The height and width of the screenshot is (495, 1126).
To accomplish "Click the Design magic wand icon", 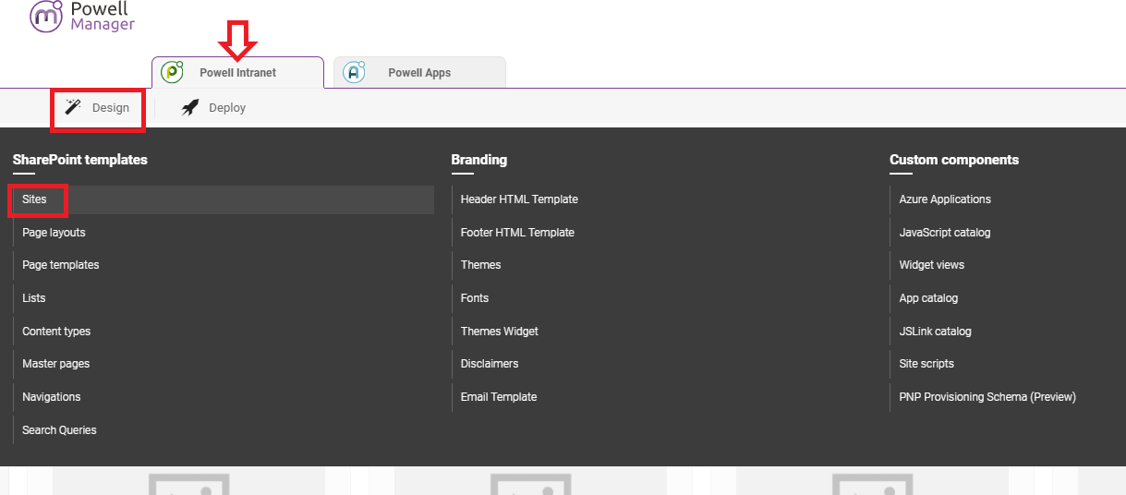I will [x=73, y=108].
